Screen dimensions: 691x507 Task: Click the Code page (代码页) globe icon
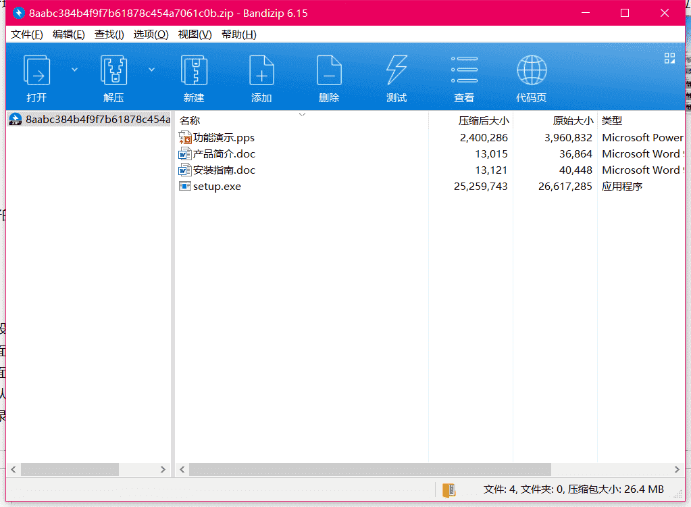click(x=532, y=70)
